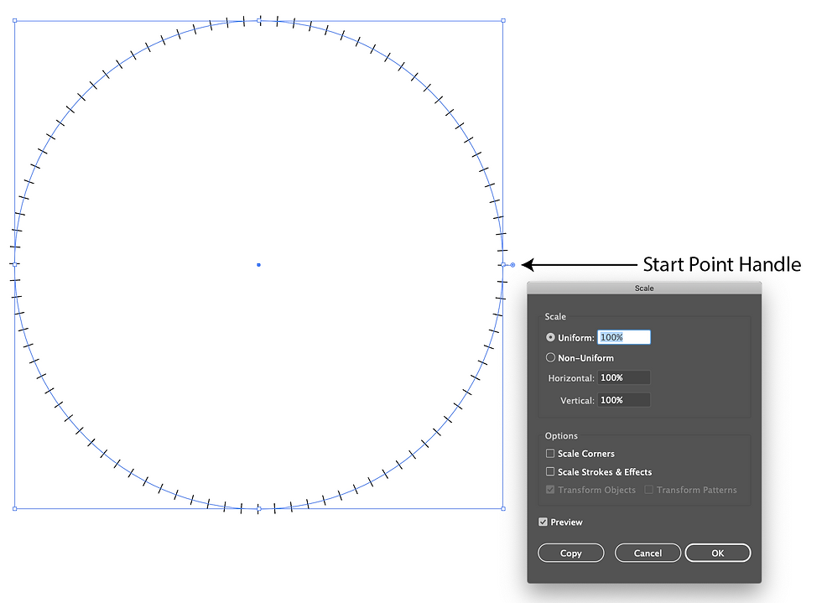Click the top anchor point of circle
Screen dimensions: 822x603
(259, 21)
